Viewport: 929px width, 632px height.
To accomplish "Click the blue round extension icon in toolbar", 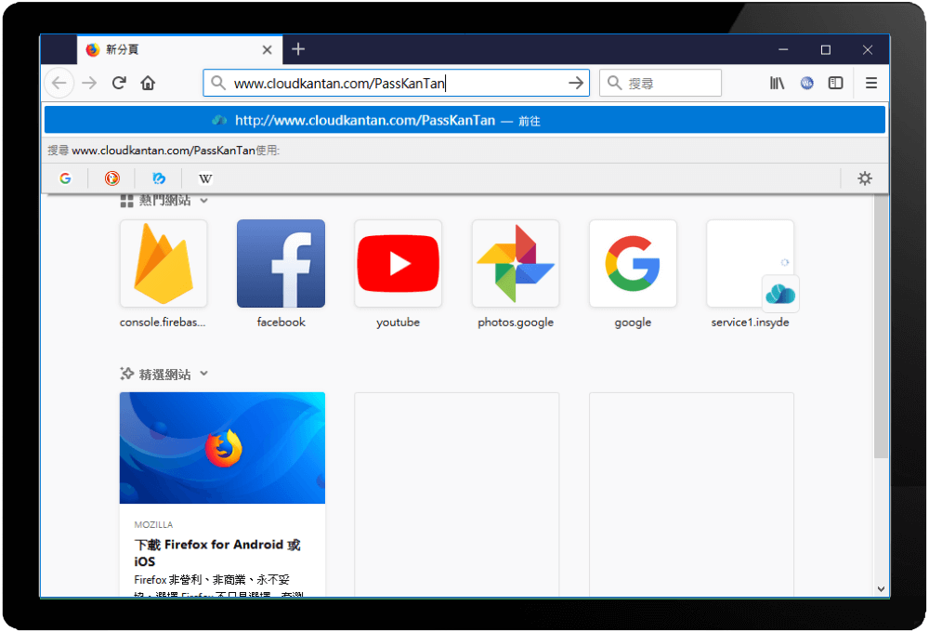I will pos(806,83).
